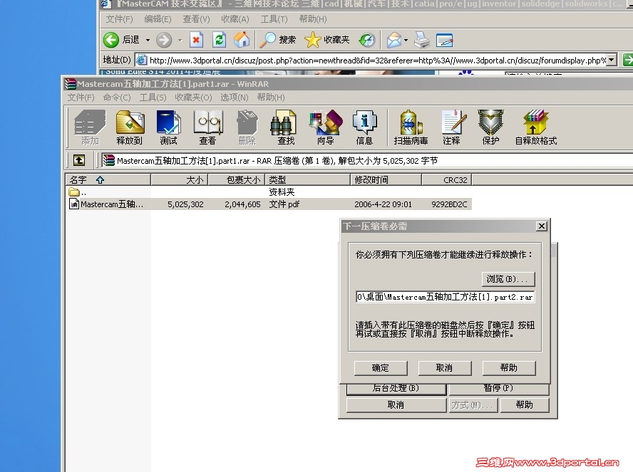Select the Mastercam五轴 pdf file row
This screenshot has width=633, height=472.
point(269,204)
